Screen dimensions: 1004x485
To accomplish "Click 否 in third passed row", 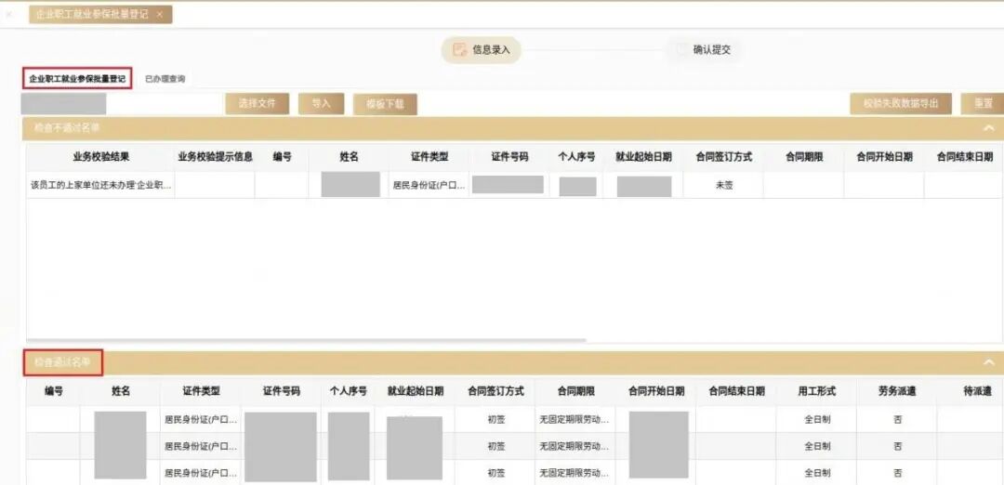I will point(898,474).
